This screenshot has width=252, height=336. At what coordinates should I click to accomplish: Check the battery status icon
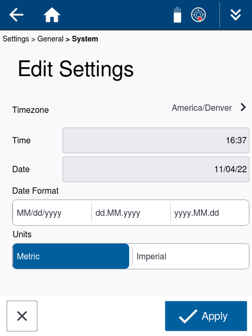point(177,15)
